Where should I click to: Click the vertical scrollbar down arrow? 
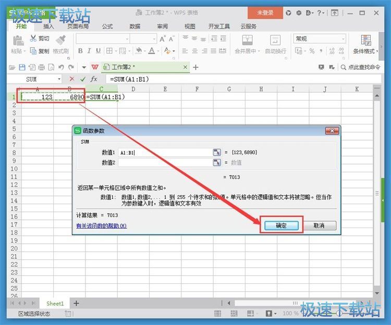click(x=377, y=293)
